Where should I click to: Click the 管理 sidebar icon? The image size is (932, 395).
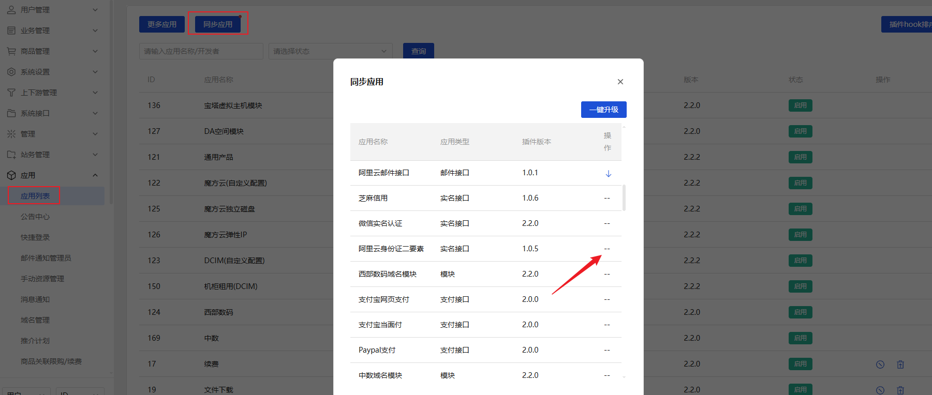click(11, 134)
